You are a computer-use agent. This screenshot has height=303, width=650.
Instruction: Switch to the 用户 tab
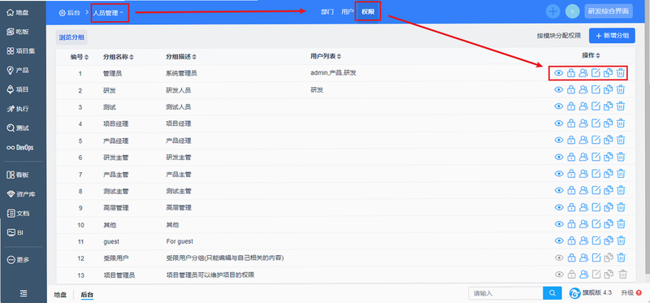(347, 12)
